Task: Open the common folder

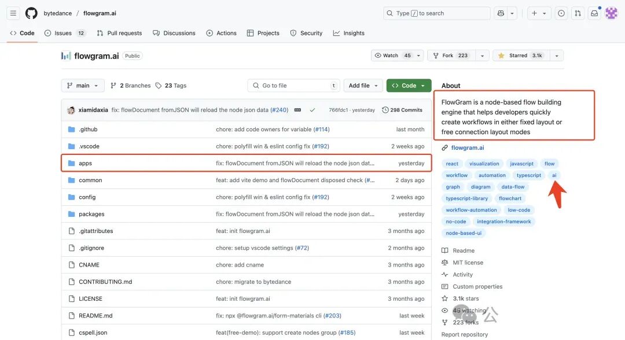Action: click(x=90, y=180)
